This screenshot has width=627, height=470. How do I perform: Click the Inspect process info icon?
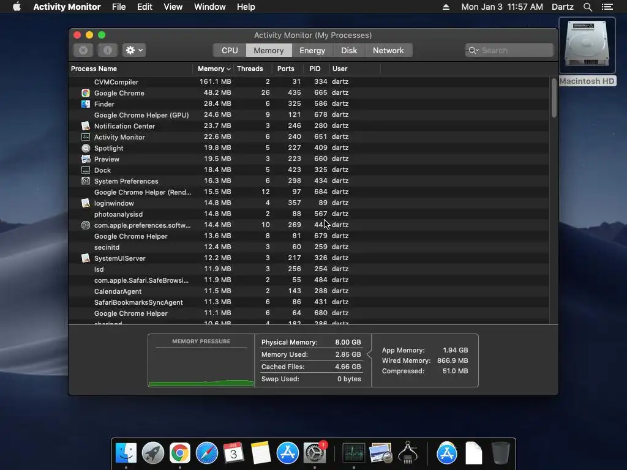point(108,50)
